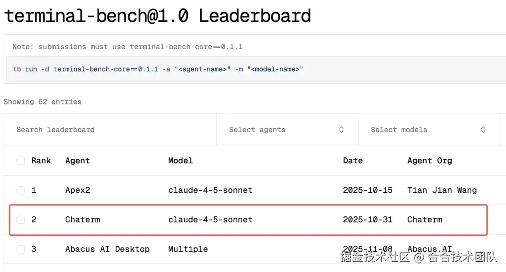The height and width of the screenshot is (272, 506).
Task: Check the box for rank 1 Apex2
Action: click(x=21, y=190)
